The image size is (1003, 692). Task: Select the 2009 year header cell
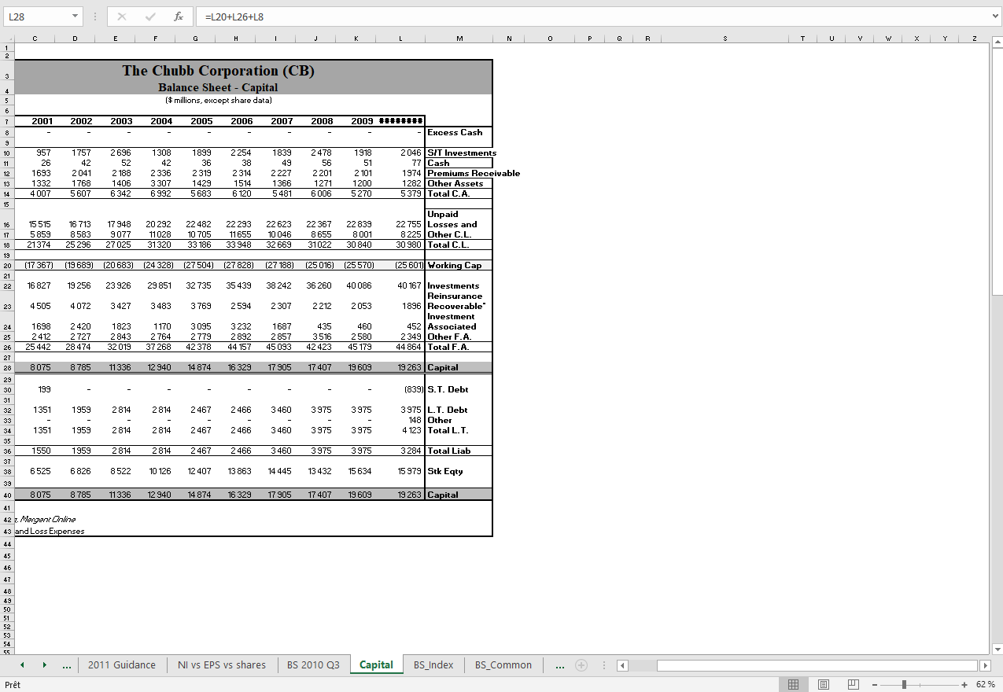pyautogui.click(x=360, y=121)
